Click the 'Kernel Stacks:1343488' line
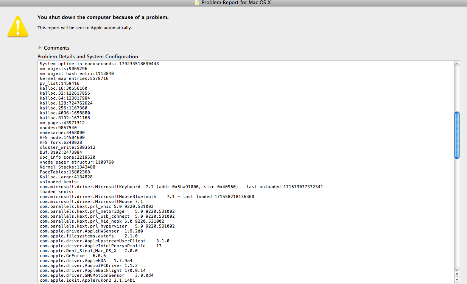This screenshot has height=284, width=467. tap(67, 167)
